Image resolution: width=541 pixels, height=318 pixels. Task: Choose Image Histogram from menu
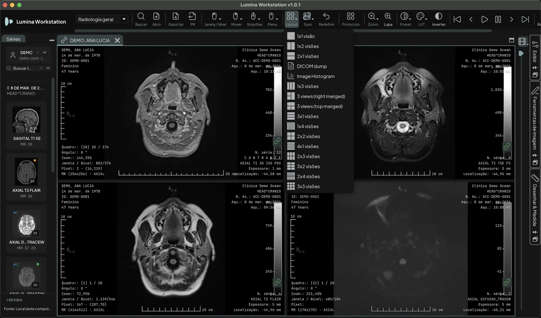319,76
